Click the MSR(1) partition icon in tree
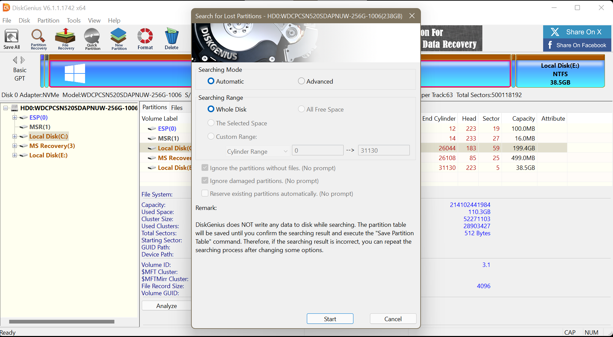 pyautogui.click(x=24, y=127)
